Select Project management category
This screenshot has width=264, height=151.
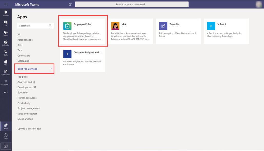coord(29,108)
